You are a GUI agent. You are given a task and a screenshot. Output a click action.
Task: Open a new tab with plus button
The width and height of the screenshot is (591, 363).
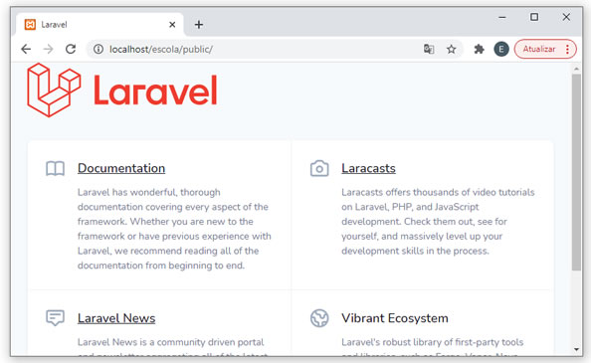pos(199,25)
